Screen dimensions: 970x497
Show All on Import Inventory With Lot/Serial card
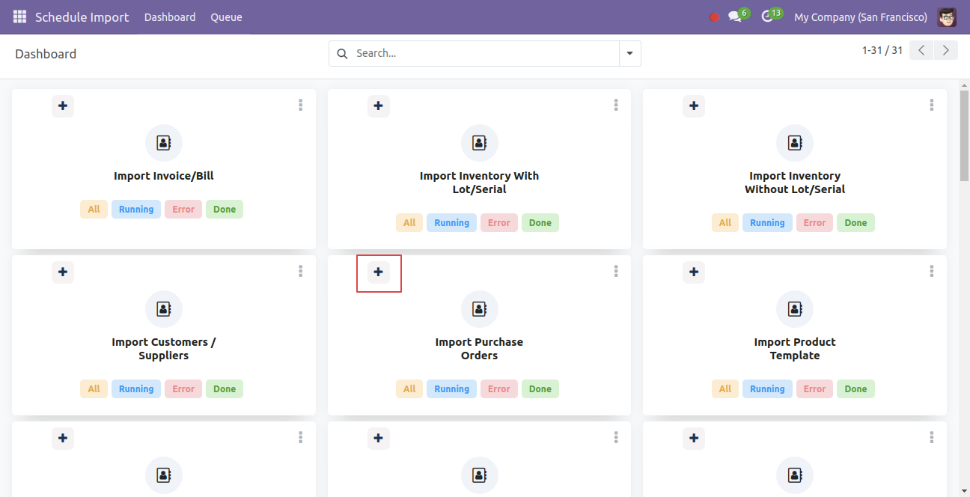pyautogui.click(x=409, y=223)
